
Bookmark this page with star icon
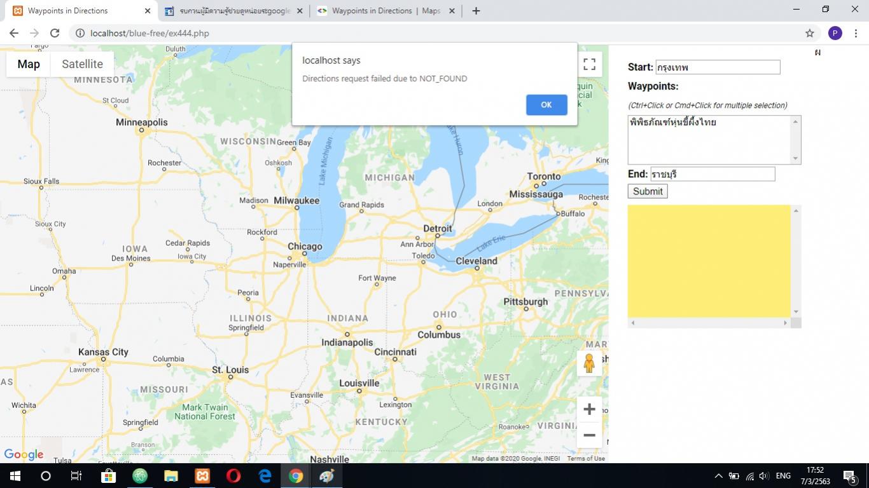tap(810, 33)
